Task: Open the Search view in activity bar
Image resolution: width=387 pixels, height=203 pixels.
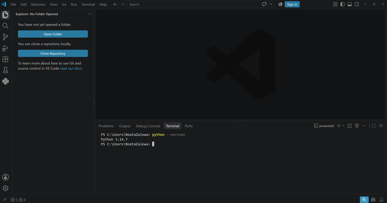Action: click(x=5, y=26)
